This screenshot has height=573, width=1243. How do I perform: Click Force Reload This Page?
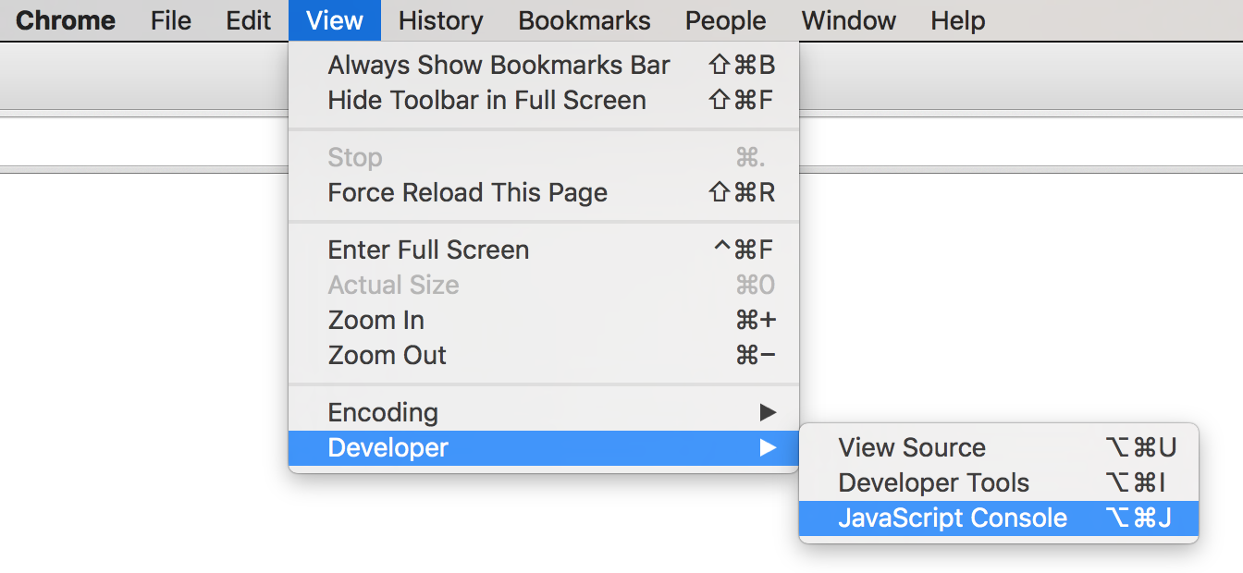point(544,193)
